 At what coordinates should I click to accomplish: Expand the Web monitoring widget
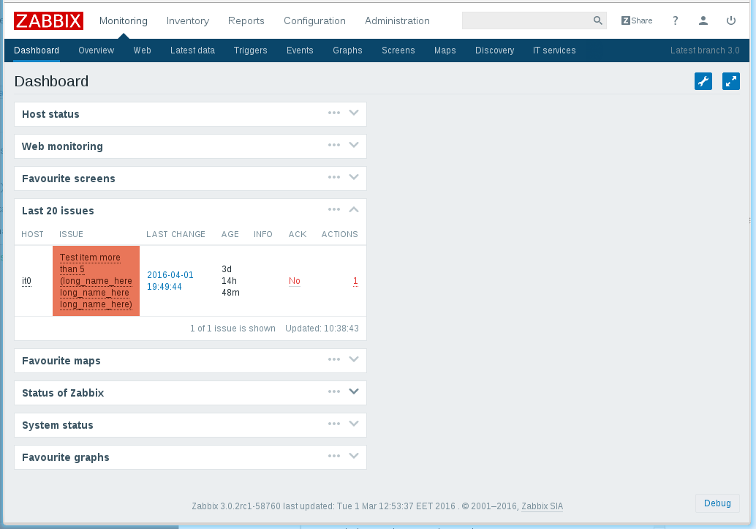[354, 146]
